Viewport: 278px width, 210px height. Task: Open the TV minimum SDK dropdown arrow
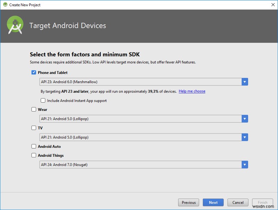pos(245,137)
